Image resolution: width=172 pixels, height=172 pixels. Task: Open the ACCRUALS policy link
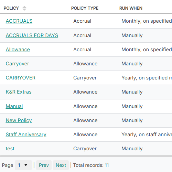coord(19,21)
